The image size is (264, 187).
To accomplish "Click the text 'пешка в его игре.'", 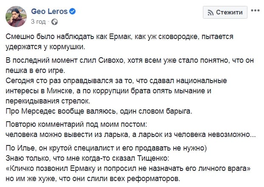I will click(x=35, y=70).
